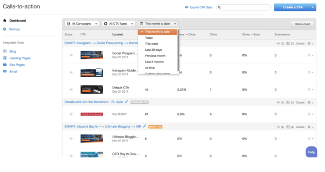
Task: Open the Site Pages link
Action: 17,65
